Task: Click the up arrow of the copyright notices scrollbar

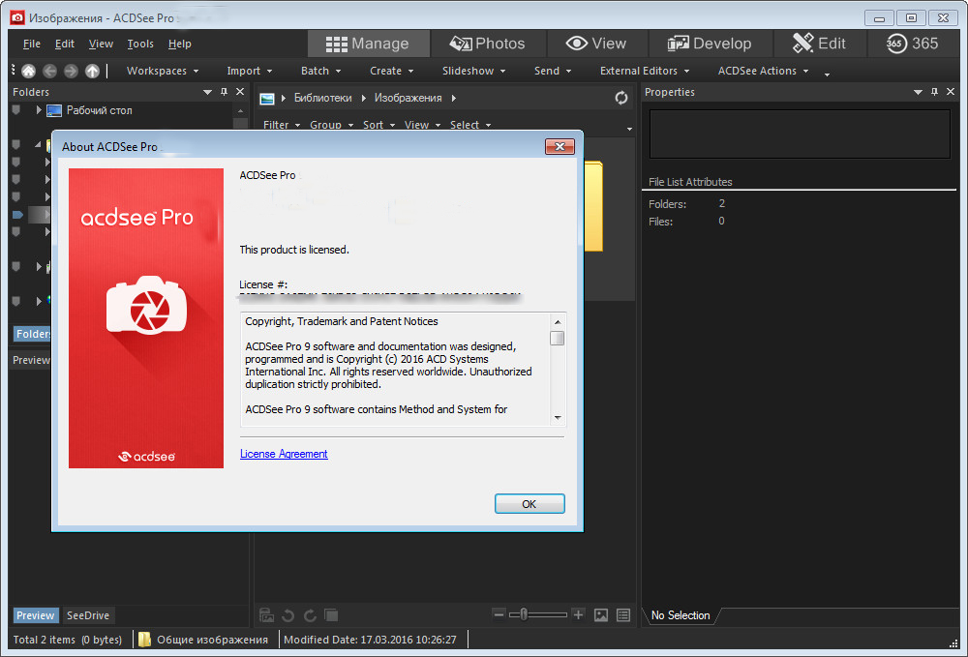Action: [x=558, y=322]
